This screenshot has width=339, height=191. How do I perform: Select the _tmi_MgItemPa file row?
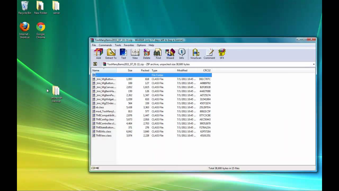point(151,95)
